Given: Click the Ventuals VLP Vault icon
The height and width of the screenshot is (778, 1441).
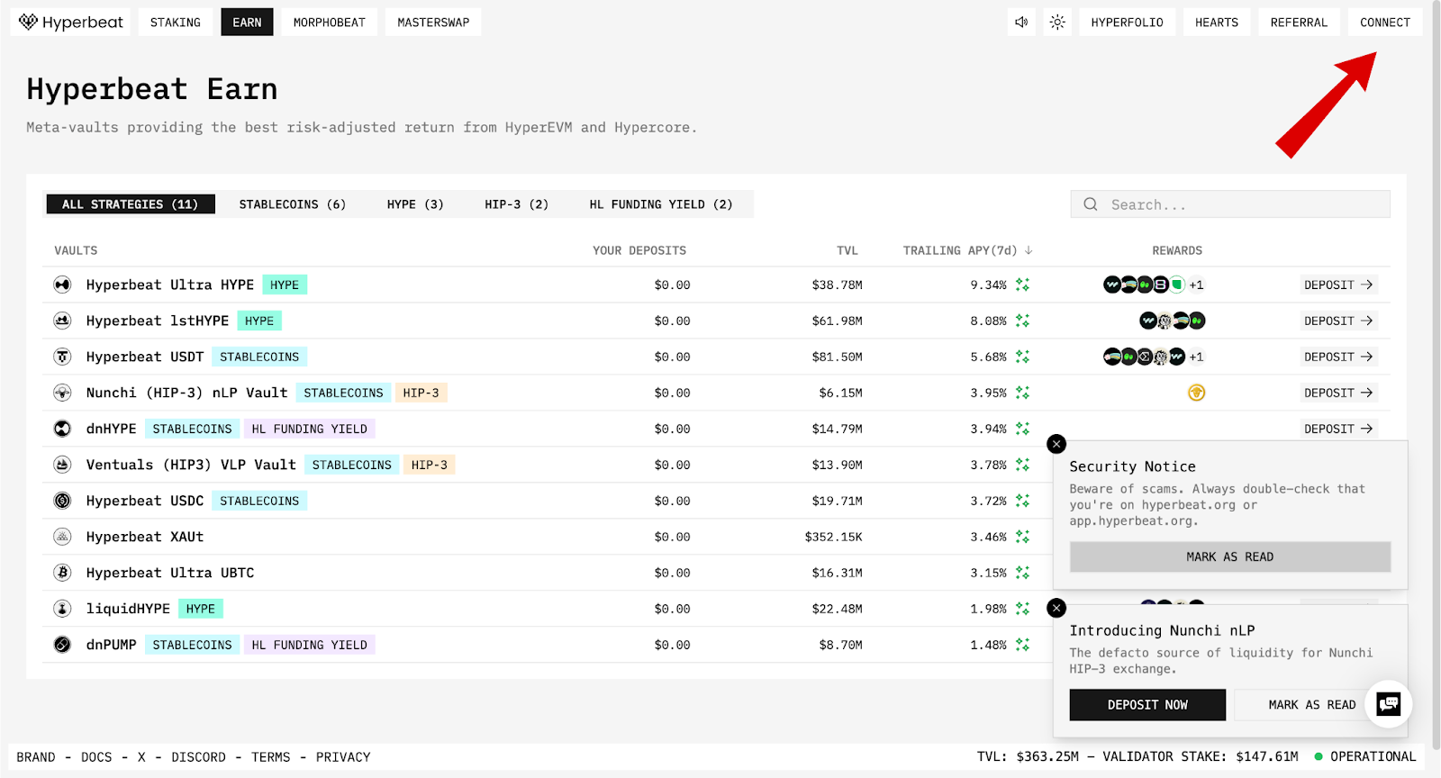Looking at the screenshot, I should coord(62,465).
